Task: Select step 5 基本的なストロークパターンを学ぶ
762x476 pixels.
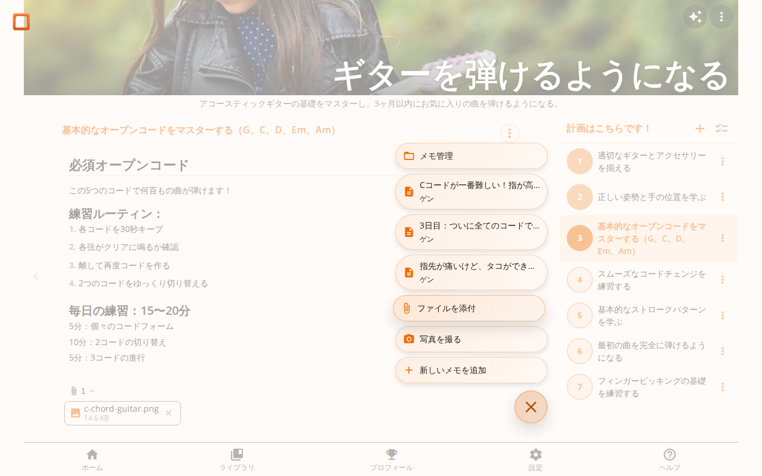Action: [649, 315]
